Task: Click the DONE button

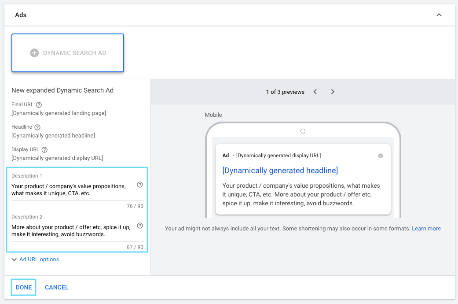Action: pyautogui.click(x=24, y=287)
